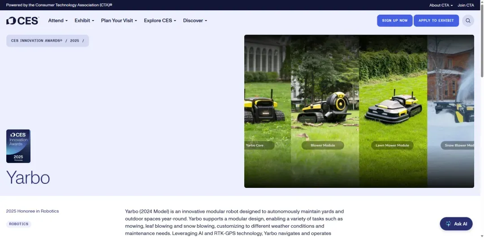
Task: Go to CES Innovation Awards breadcrumb
Action: click(x=37, y=41)
